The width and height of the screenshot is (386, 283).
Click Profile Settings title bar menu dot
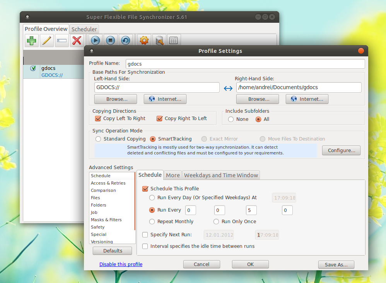click(x=92, y=51)
